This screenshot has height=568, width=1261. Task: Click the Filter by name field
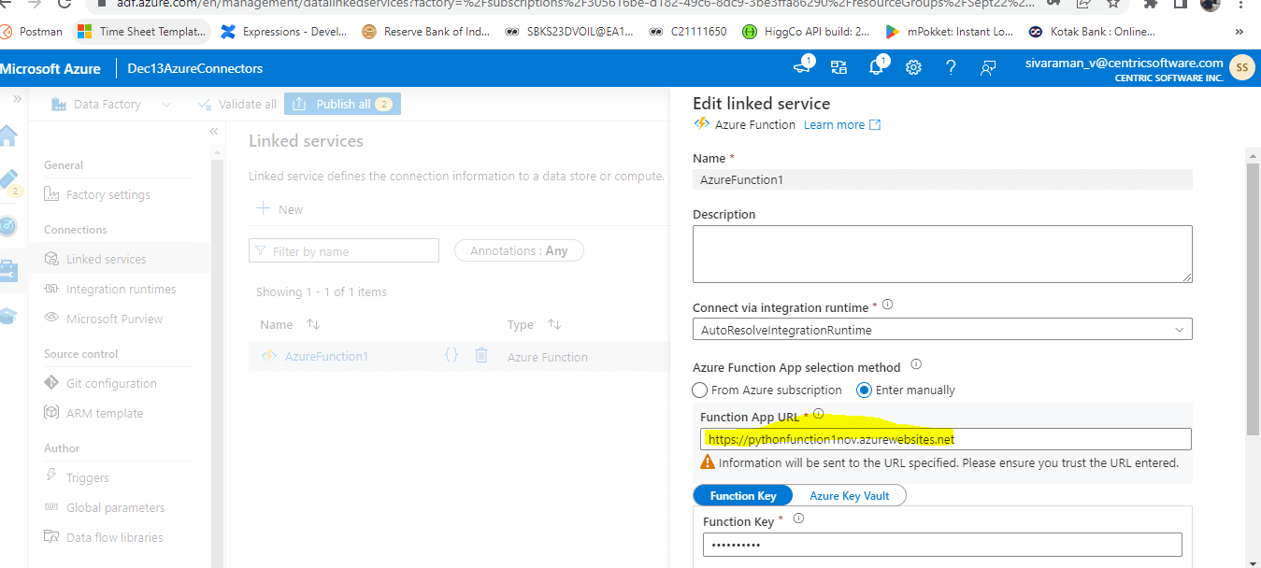(x=343, y=249)
